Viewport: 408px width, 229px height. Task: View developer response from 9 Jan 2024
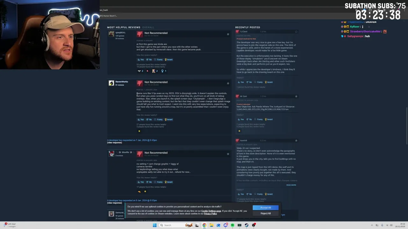tap(114, 203)
